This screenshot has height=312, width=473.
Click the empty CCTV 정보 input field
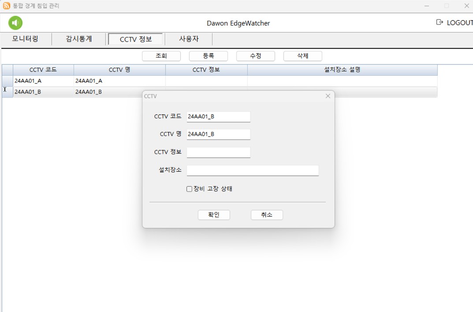tap(218, 152)
